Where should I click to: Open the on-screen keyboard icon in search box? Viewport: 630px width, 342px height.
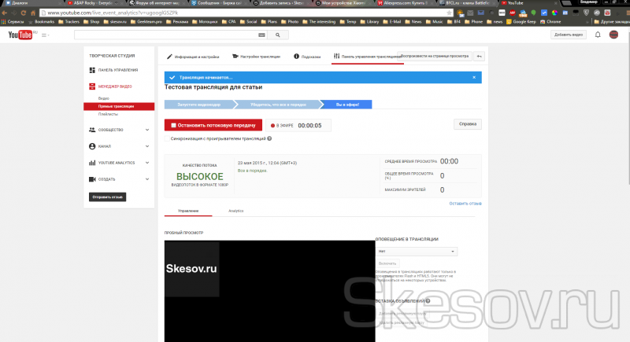coord(260,35)
